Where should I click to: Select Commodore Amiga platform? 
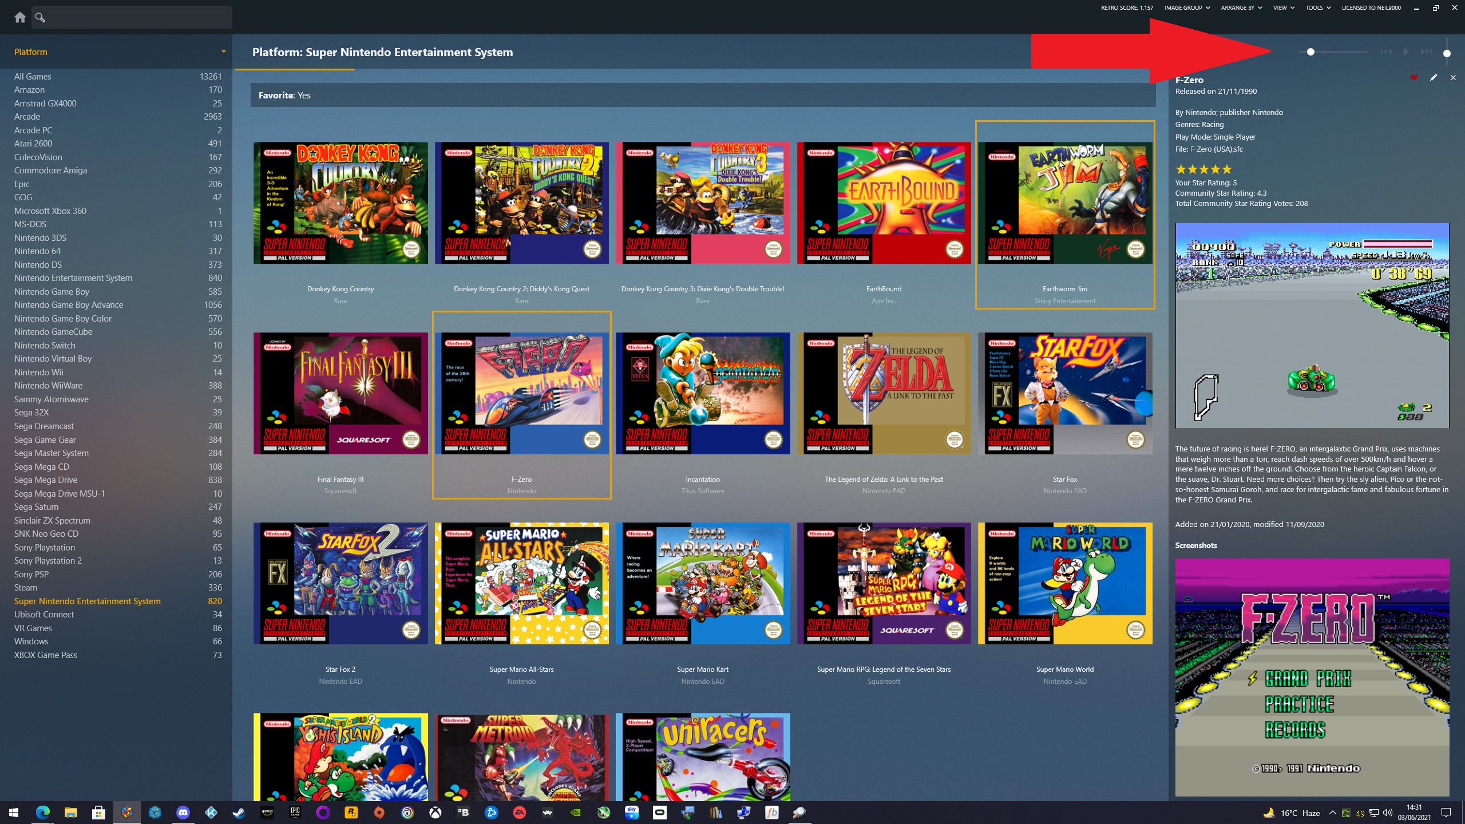click(x=117, y=171)
